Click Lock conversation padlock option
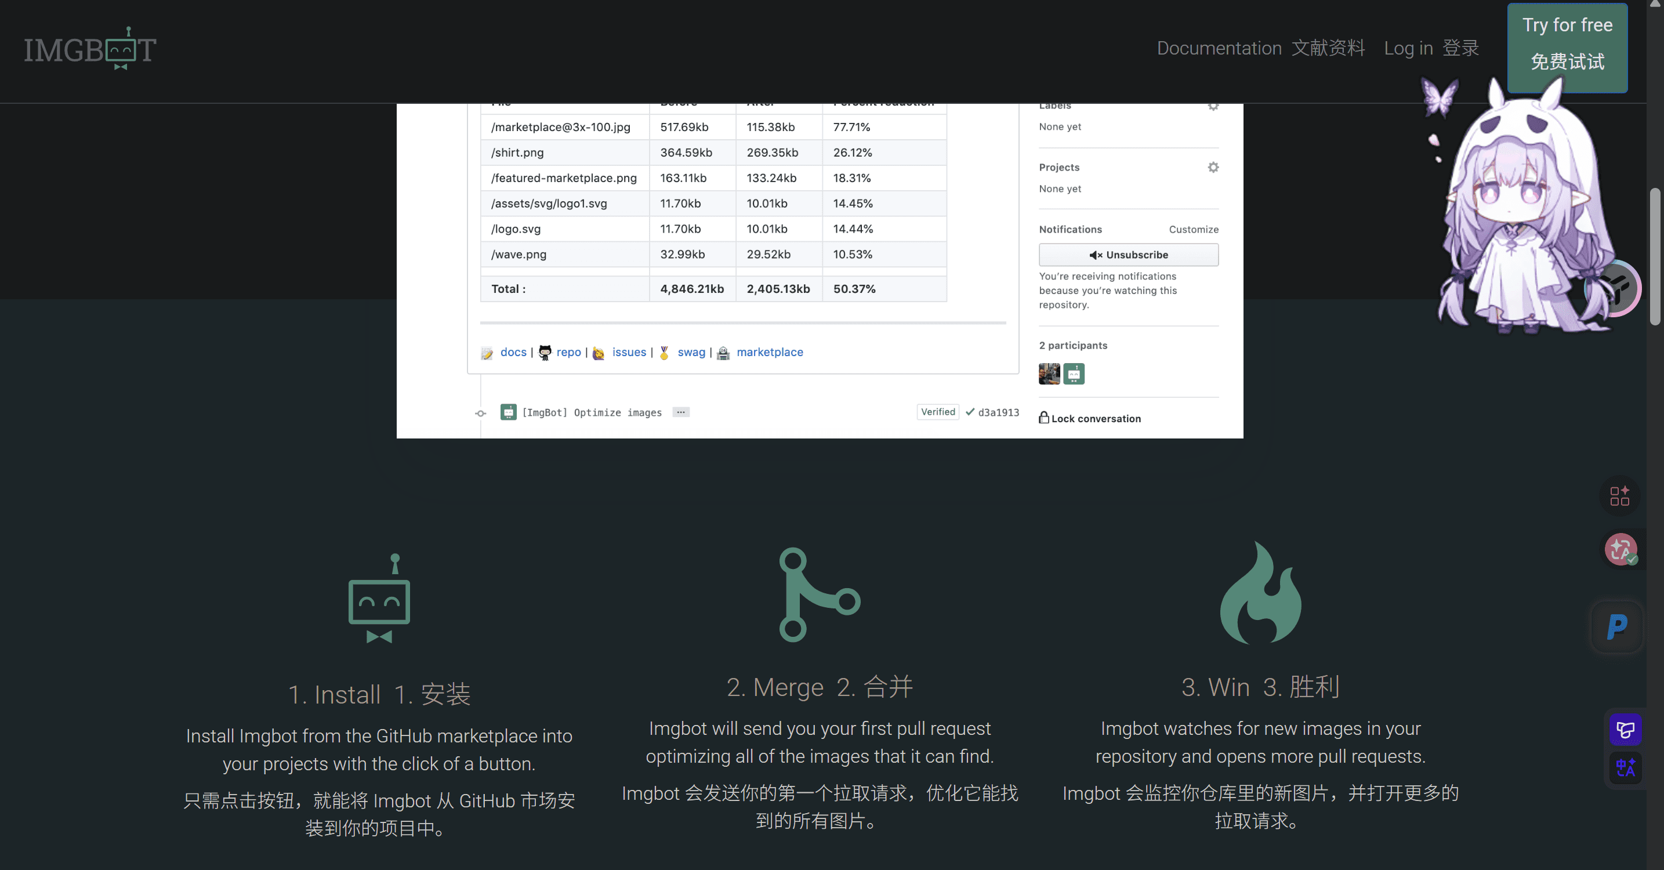 tap(1090, 418)
